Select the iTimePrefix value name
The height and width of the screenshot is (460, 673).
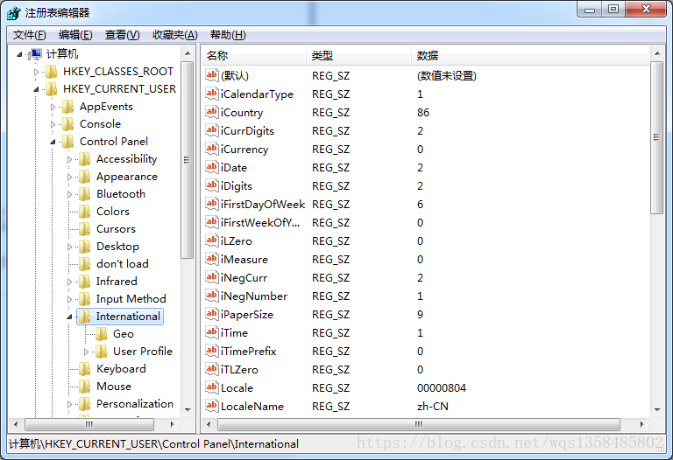point(248,352)
